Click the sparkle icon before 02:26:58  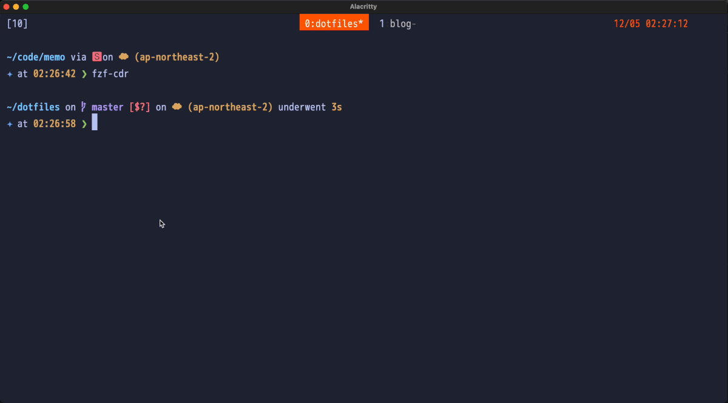tap(10, 124)
